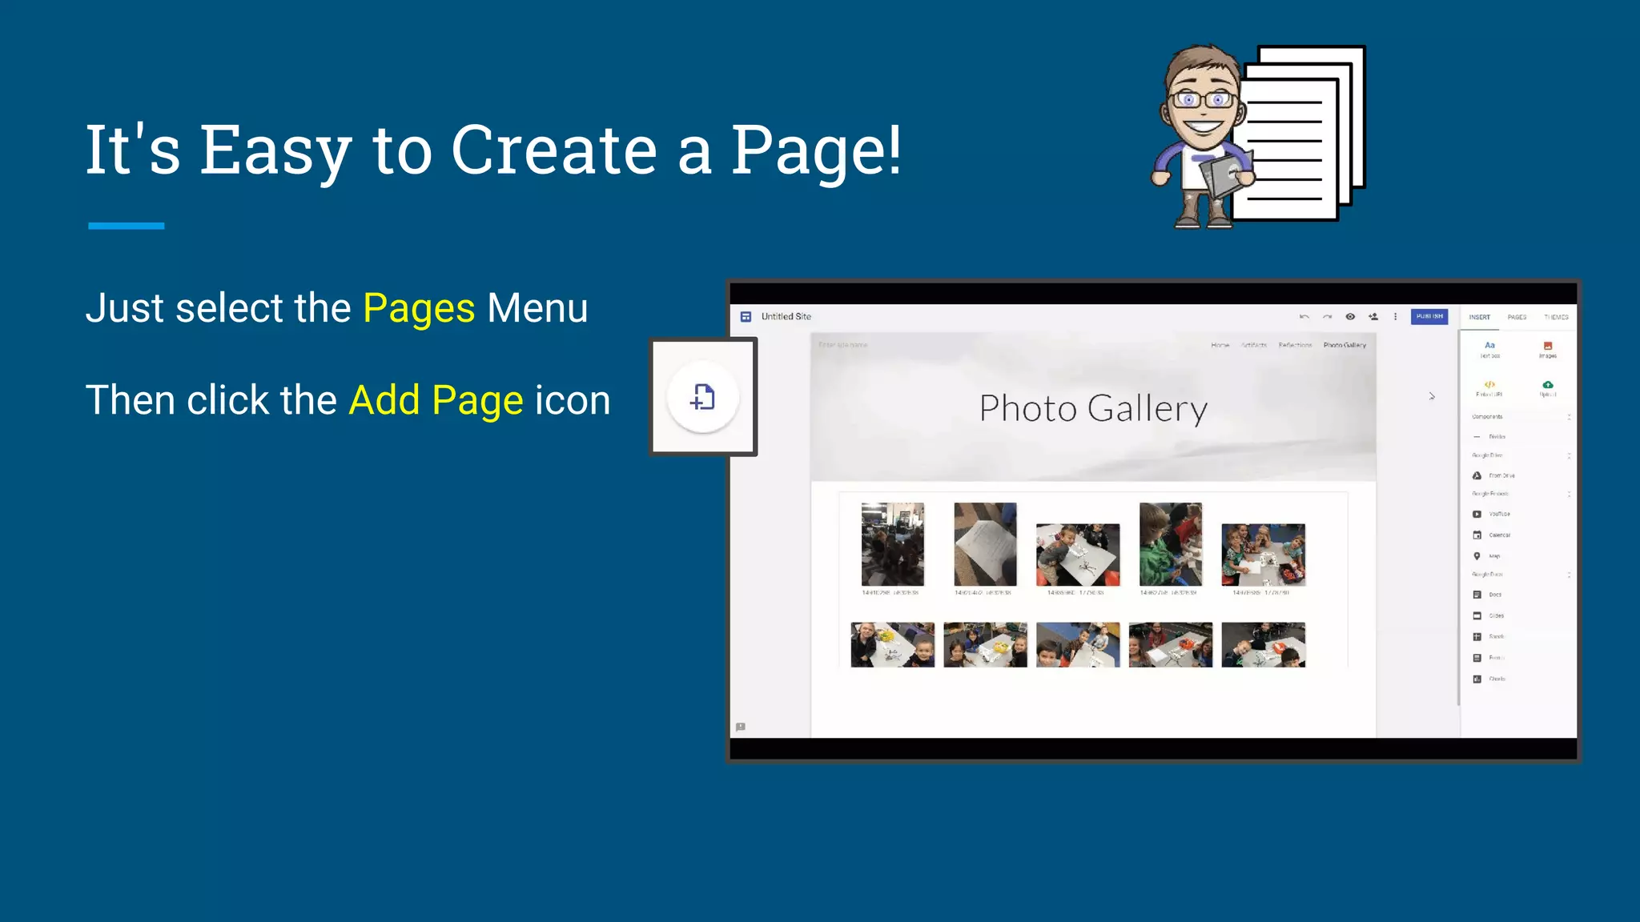Select the dark classroom photo, first in the top row
Viewport: 1640px width, 922px height.
click(892, 544)
